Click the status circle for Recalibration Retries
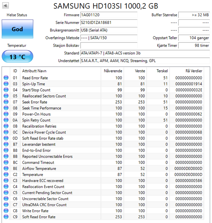Viewport: 212px width, 223px height. point(6,126)
